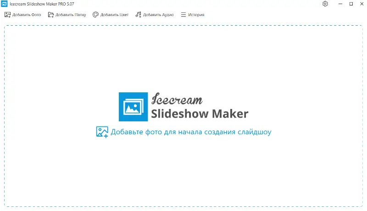This screenshot has width=367, height=211.
Task: Choose the "Добавить Папку" label
Action: [x=71, y=15]
